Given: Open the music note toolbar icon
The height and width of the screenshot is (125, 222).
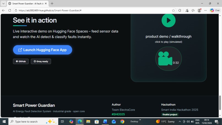Looking at the screenshot, I should click(187, 10).
